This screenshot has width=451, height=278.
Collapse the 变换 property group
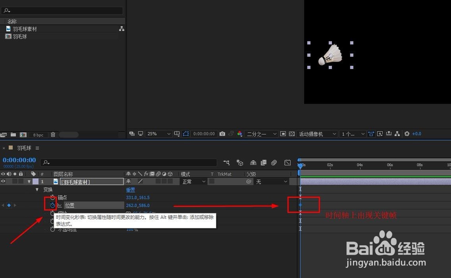[37, 189]
